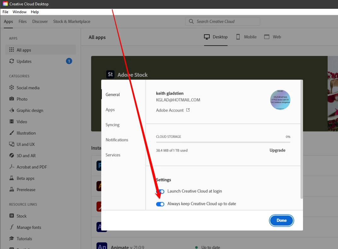Click the Video film icon

coord(12,121)
